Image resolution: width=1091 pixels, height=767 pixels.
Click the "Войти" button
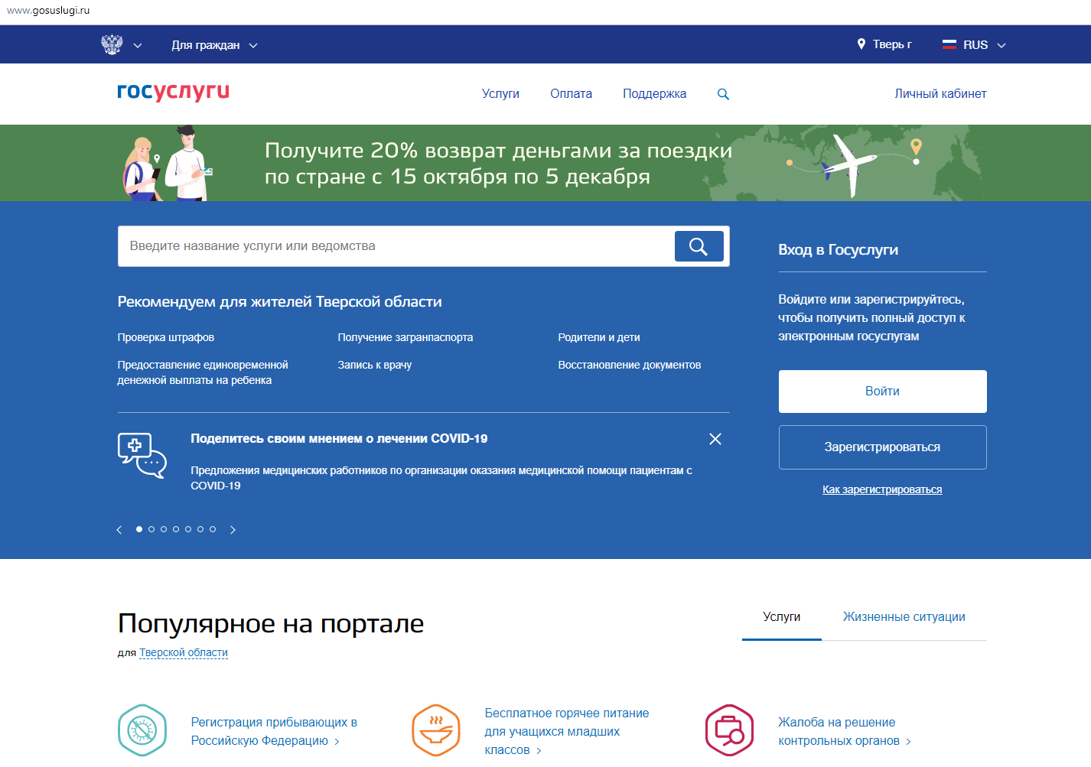click(x=883, y=392)
